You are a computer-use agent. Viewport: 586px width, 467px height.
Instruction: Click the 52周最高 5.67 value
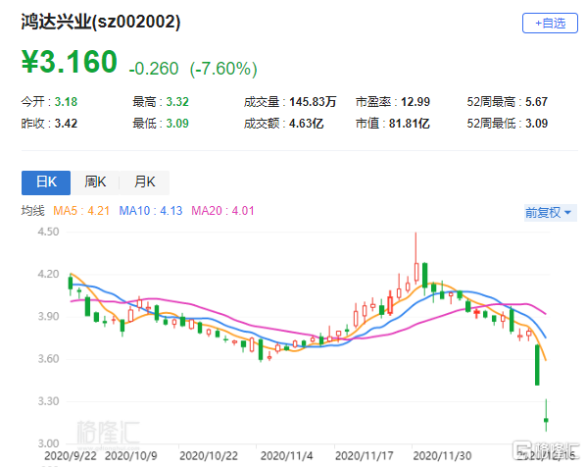(x=508, y=102)
